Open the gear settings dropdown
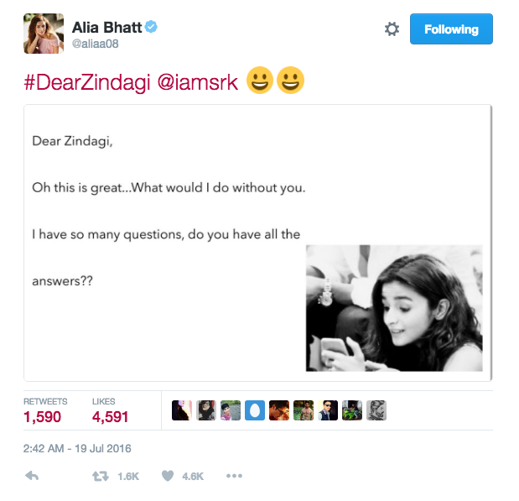The image size is (519, 501). [392, 29]
